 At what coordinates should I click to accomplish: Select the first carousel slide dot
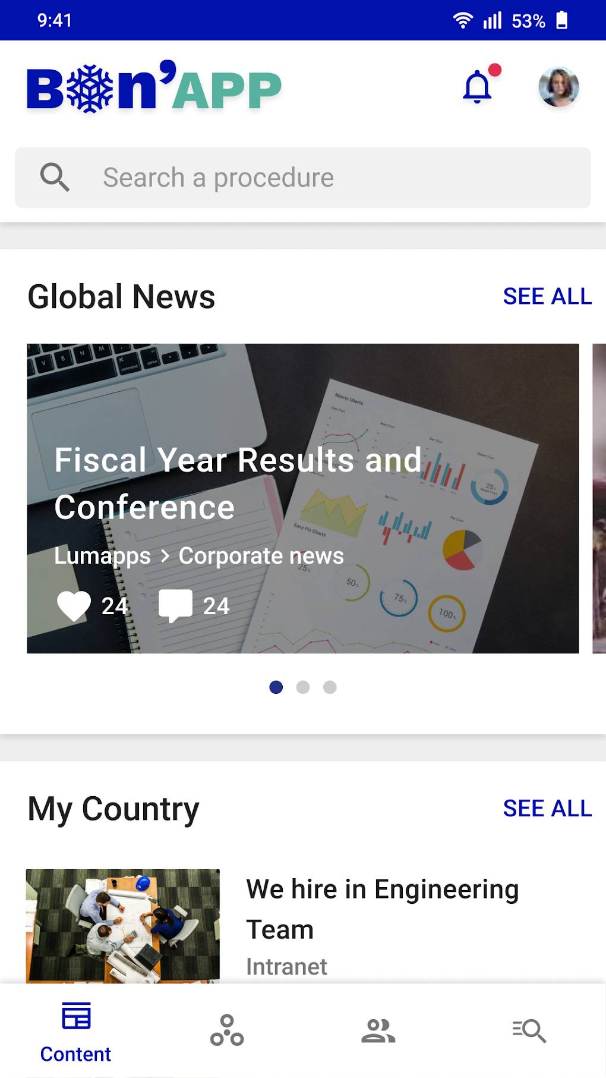tap(276, 687)
